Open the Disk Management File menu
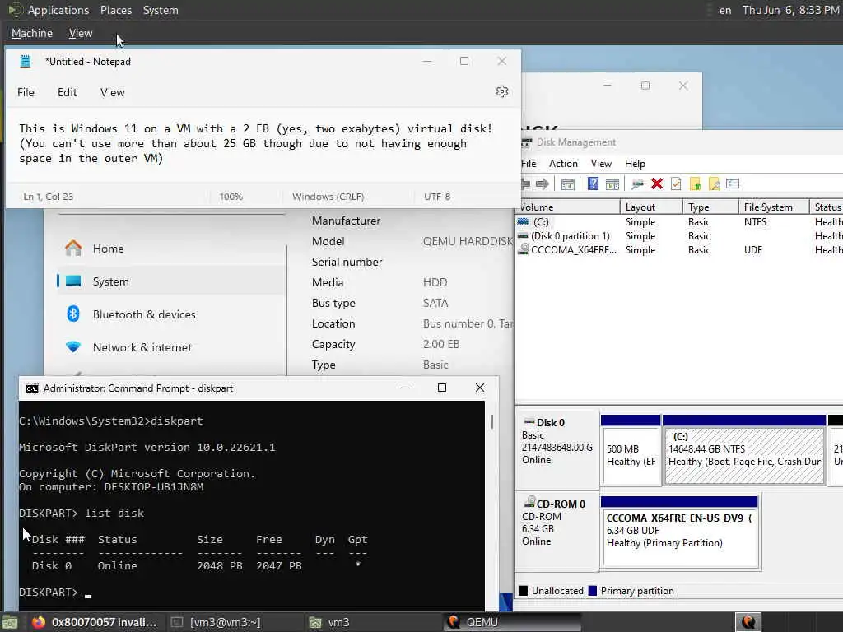The width and height of the screenshot is (843, 632). tap(529, 164)
